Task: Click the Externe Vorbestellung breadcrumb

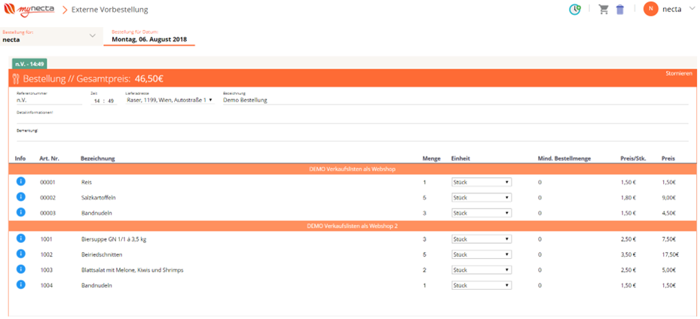Action: click(x=109, y=10)
